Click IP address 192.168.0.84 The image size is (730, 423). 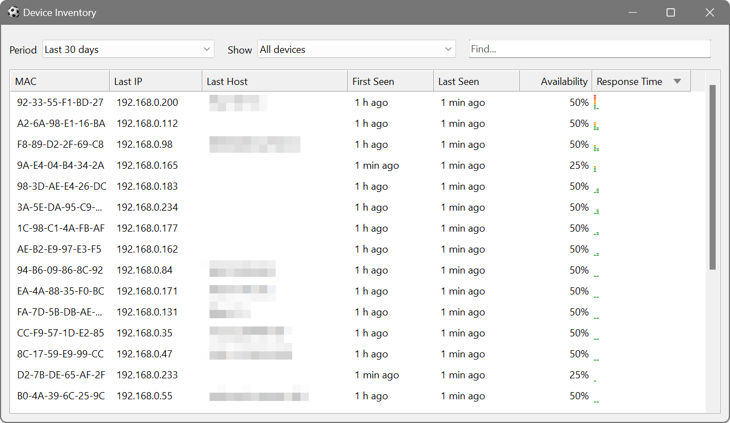pos(144,270)
